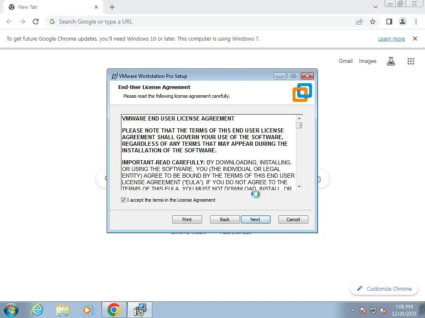Screen dimensions: 425x318
Task: Click the share page icon
Action: [x=359, y=22]
